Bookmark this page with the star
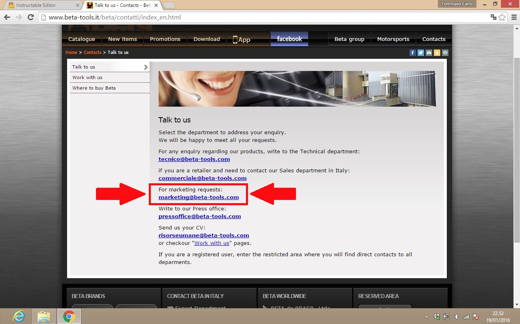 tap(502, 17)
